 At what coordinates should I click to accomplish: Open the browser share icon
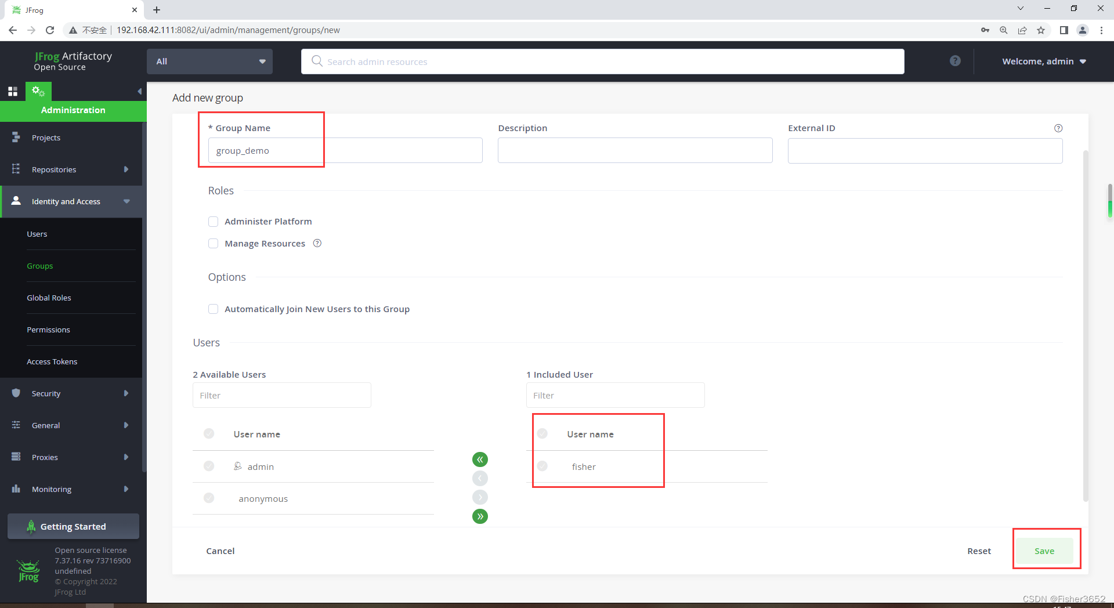[1022, 30]
